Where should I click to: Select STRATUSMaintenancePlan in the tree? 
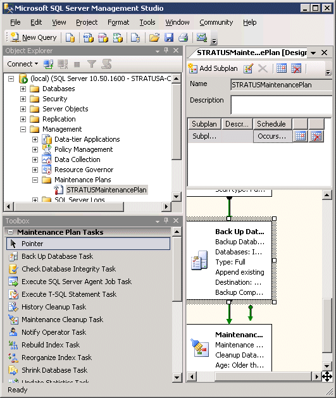(106, 190)
